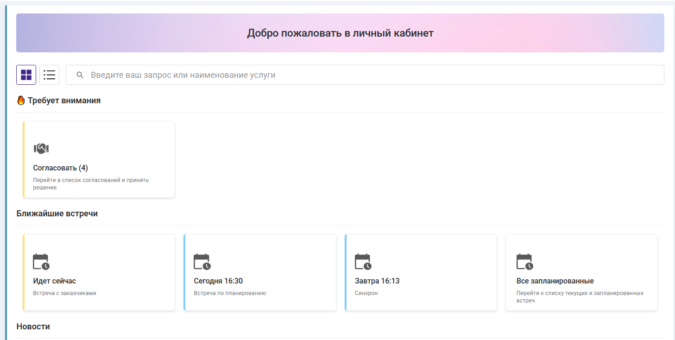Click the "Новости" section heading
The width and height of the screenshot is (675, 340).
tap(33, 326)
